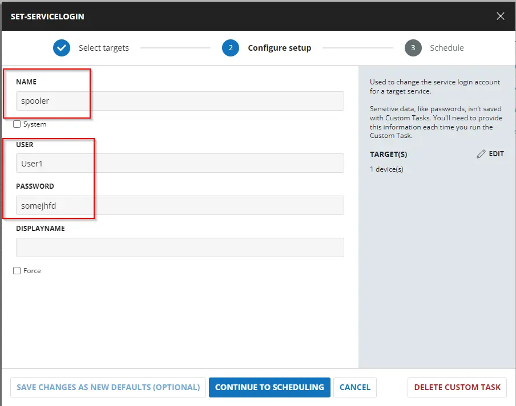Click the pencil icon beside Target(s)
516x406 pixels.
pyautogui.click(x=481, y=154)
